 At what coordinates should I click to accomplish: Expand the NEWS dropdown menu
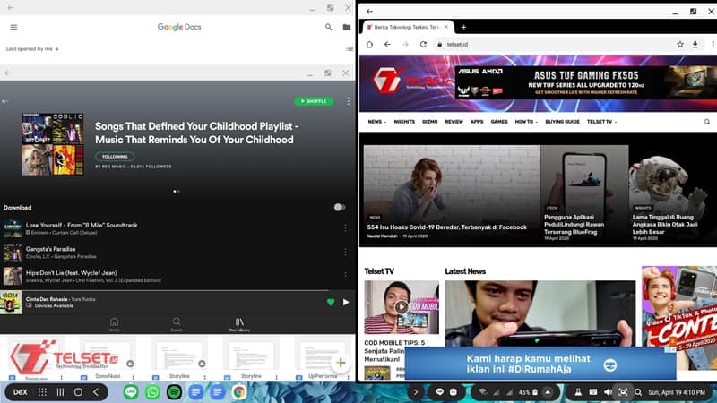coord(376,121)
